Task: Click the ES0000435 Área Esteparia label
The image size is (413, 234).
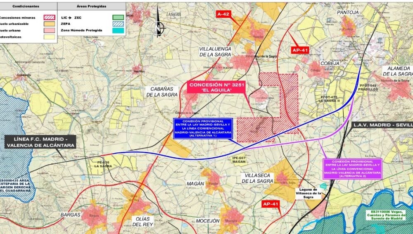Action: point(15,185)
